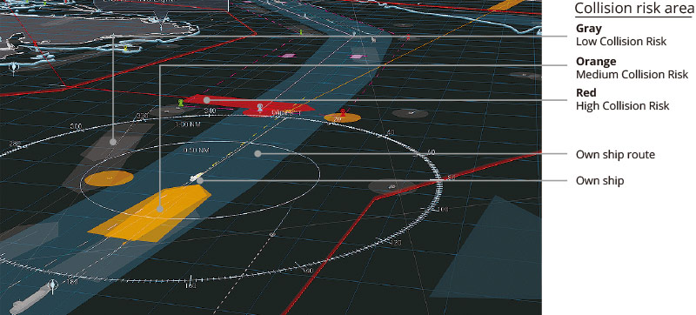696x315 pixels.
Task: Click the Gray Low Collision Risk legend entry
Action: (621, 35)
